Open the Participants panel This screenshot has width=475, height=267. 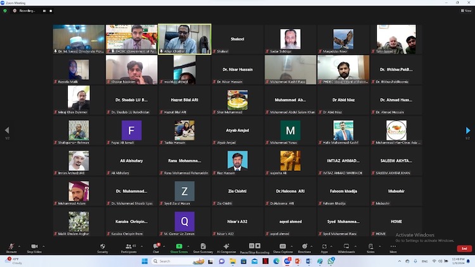(x=129, y=247)
